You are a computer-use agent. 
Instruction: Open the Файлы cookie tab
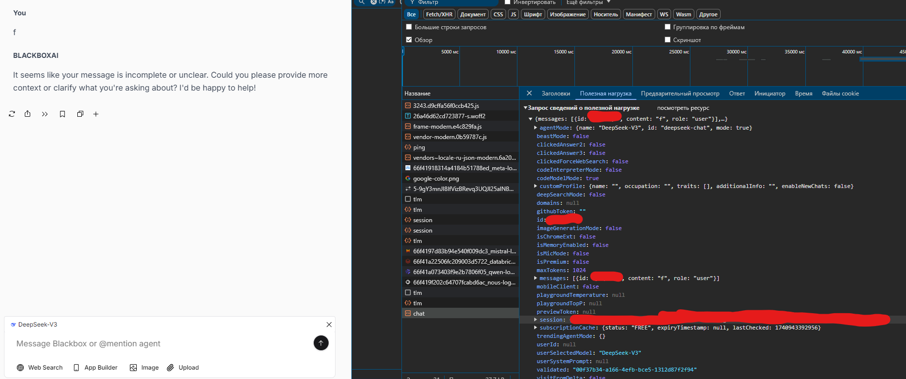[840, 94]
